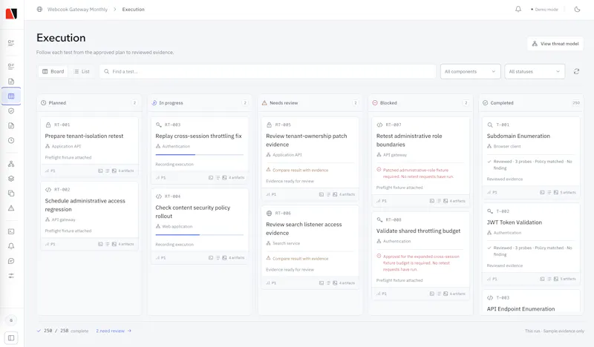Click the shield check icon in sidebar
The width and height of the screenshot is (594, 347).
[x=11, y=111]
